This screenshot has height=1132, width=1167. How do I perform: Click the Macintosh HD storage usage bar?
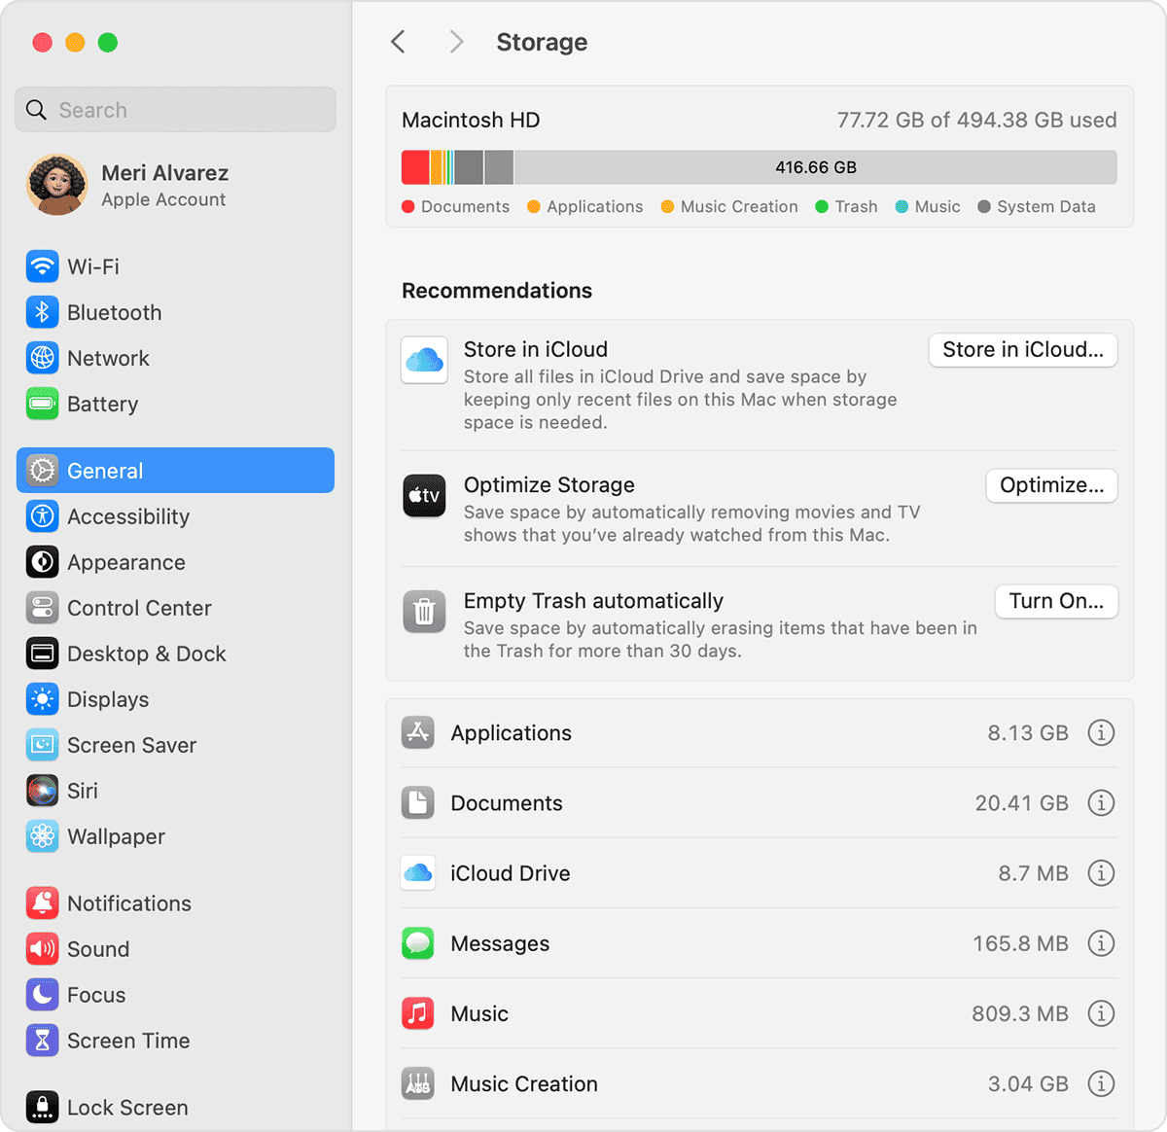759,167
